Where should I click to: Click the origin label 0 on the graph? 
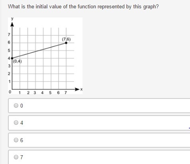(x=10, y=92)
